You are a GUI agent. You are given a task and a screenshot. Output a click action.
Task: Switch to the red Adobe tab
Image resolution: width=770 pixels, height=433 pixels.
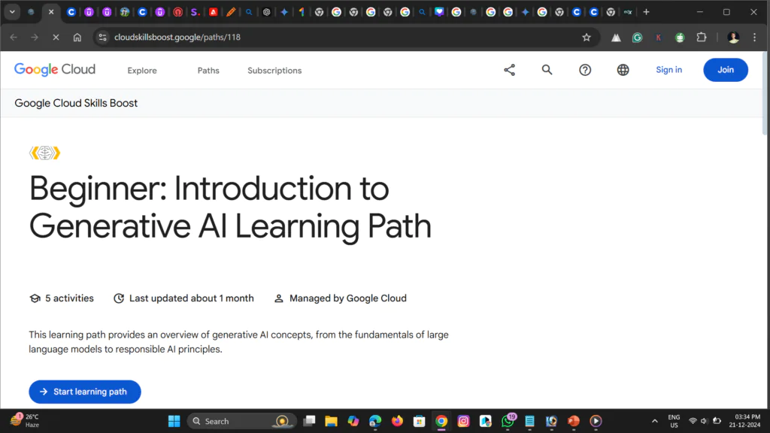coord(213,12)
